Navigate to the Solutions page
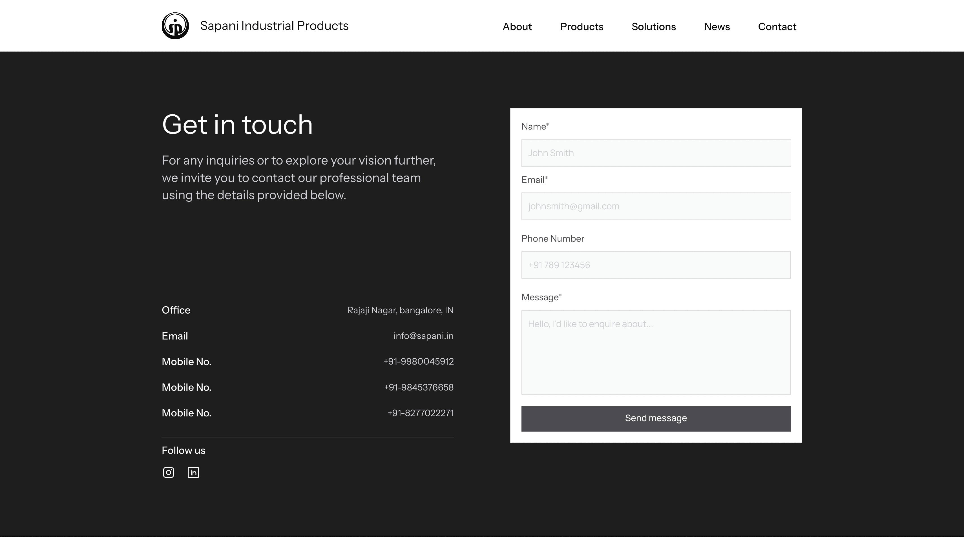 (x=653, y=26)
